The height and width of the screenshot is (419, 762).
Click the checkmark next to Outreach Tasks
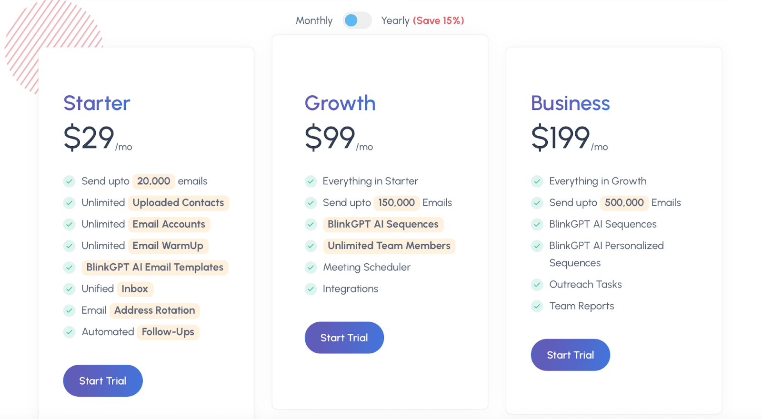(x=537, y=285)
